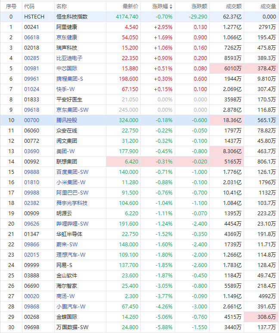Click 联想集团 volume 806.1万
The height and width of the screenshot is (333, 279).
267,162
